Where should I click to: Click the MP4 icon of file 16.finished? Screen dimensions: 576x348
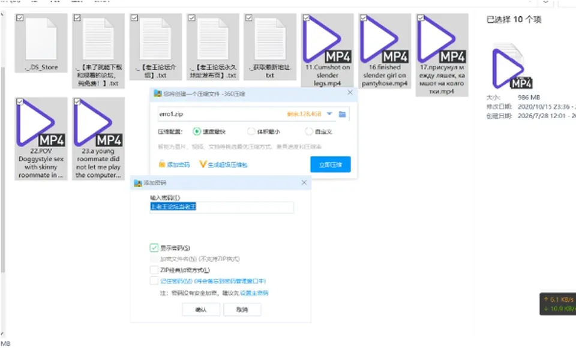pyautogui.click(x=384, y=40)
